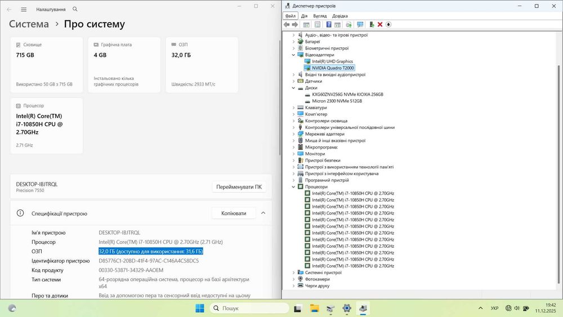Click the Forward arrow in Device Manager toolbar
Image resolution: width=563 pixels, height=317 pixels.
[x=295, y=24]
